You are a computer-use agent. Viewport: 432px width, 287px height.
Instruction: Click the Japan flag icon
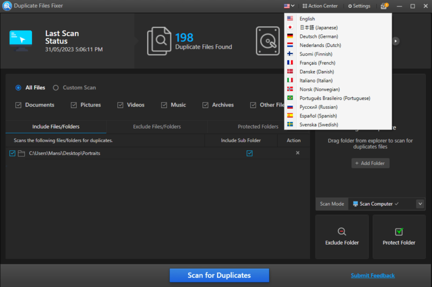(290, 27)
